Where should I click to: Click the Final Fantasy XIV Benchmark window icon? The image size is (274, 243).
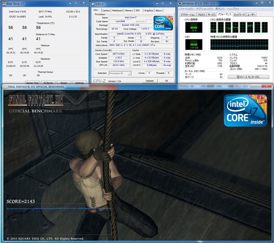click(x=5, y=87)
